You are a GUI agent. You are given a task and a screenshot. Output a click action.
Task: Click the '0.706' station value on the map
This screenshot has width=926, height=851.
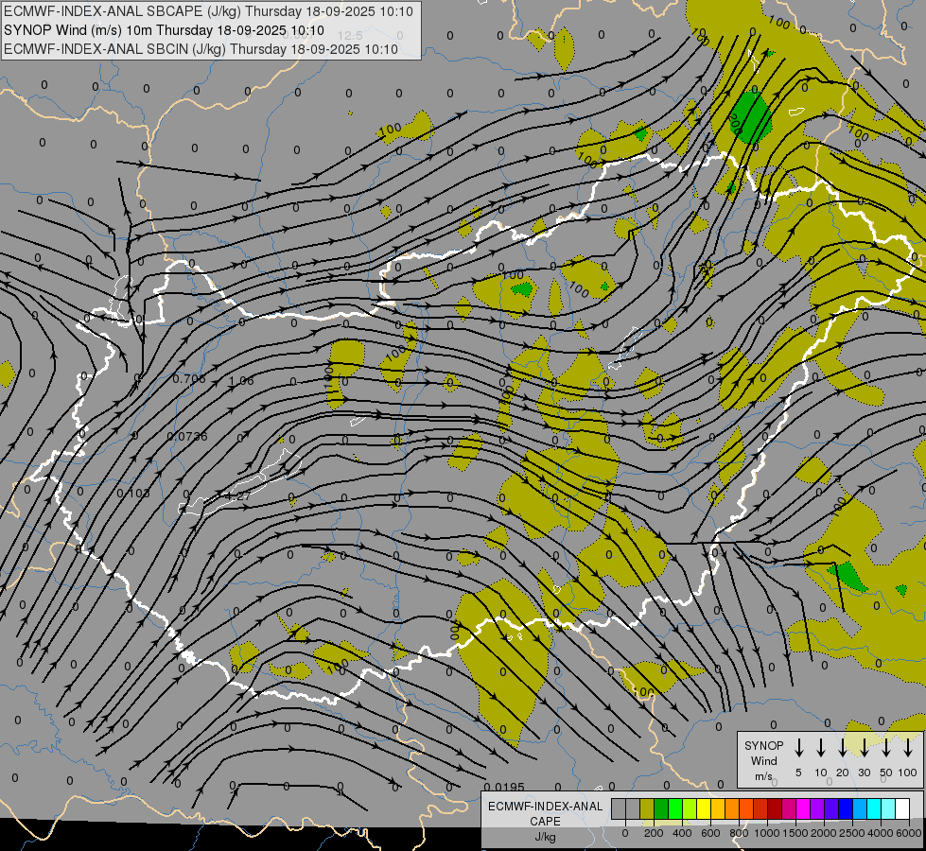point(189,378)
